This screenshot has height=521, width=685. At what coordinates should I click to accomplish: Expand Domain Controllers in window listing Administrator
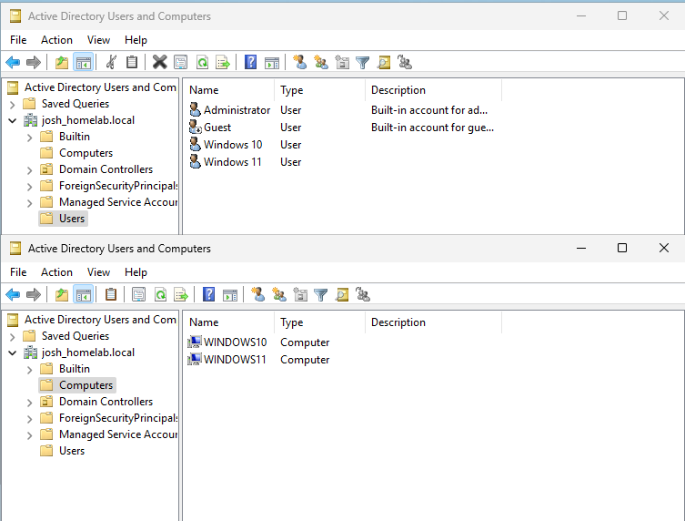29,170
